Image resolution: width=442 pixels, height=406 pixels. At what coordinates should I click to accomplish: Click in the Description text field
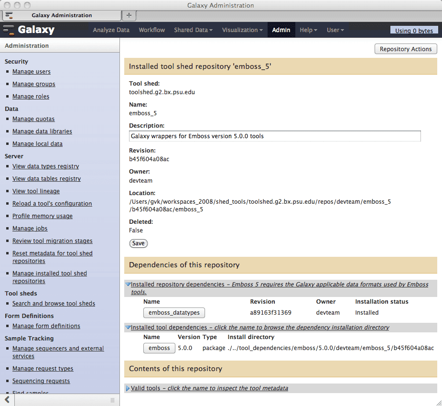point(275,136)
